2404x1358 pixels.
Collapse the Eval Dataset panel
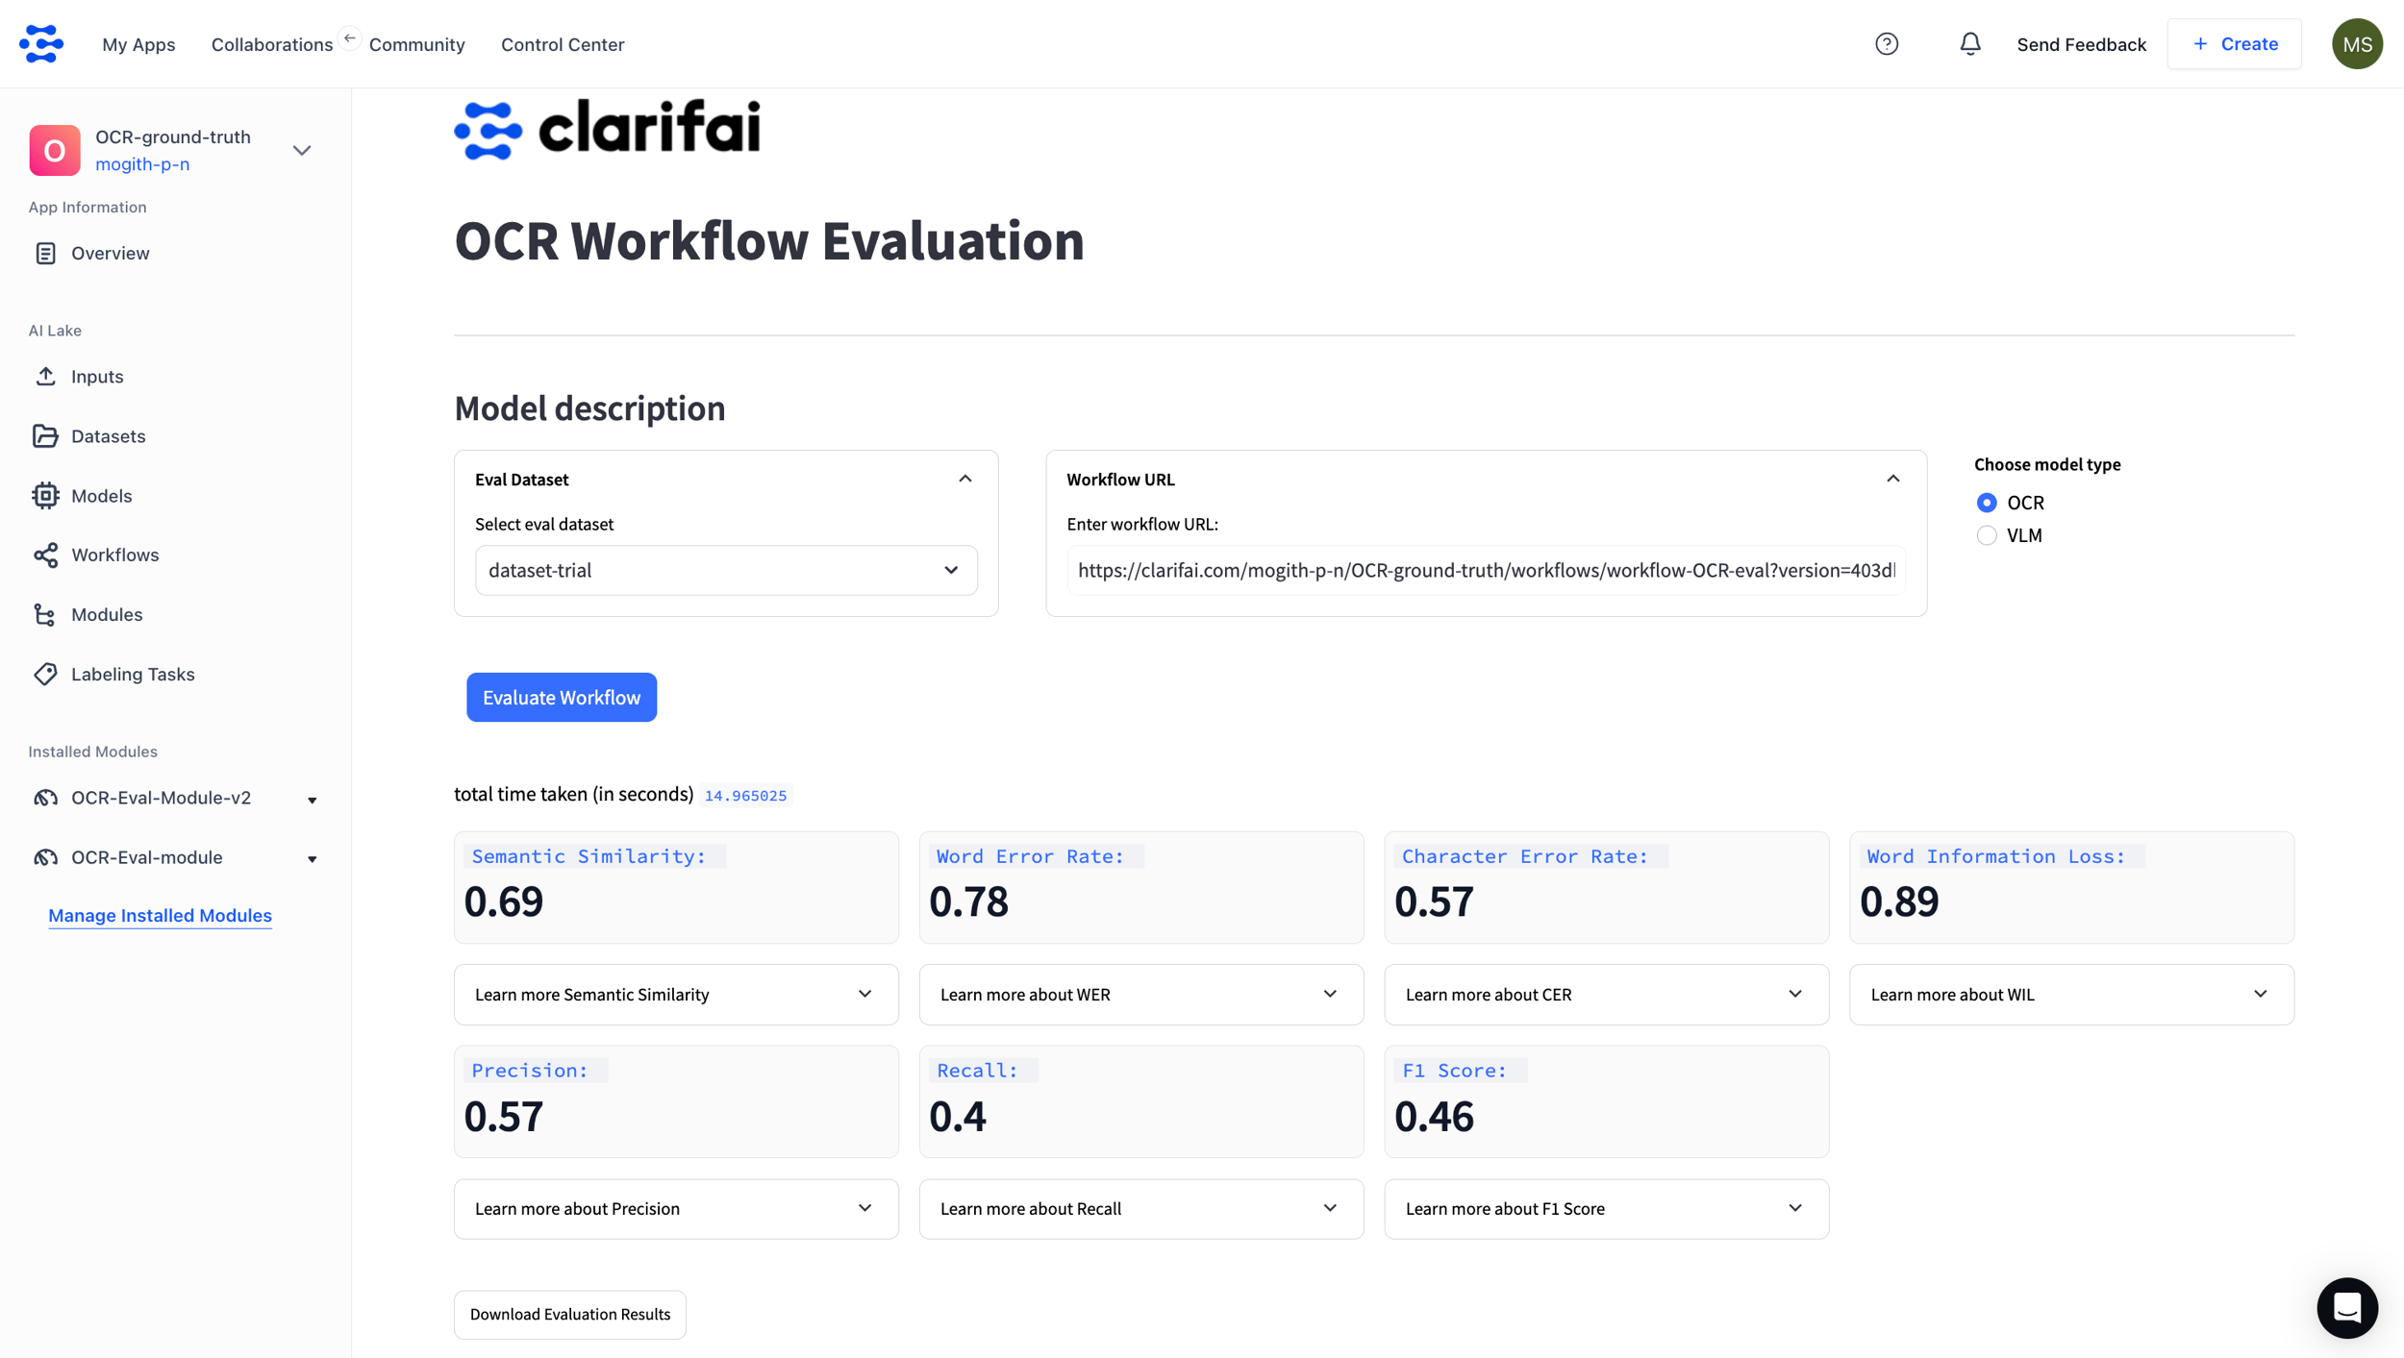coord(964,478)
